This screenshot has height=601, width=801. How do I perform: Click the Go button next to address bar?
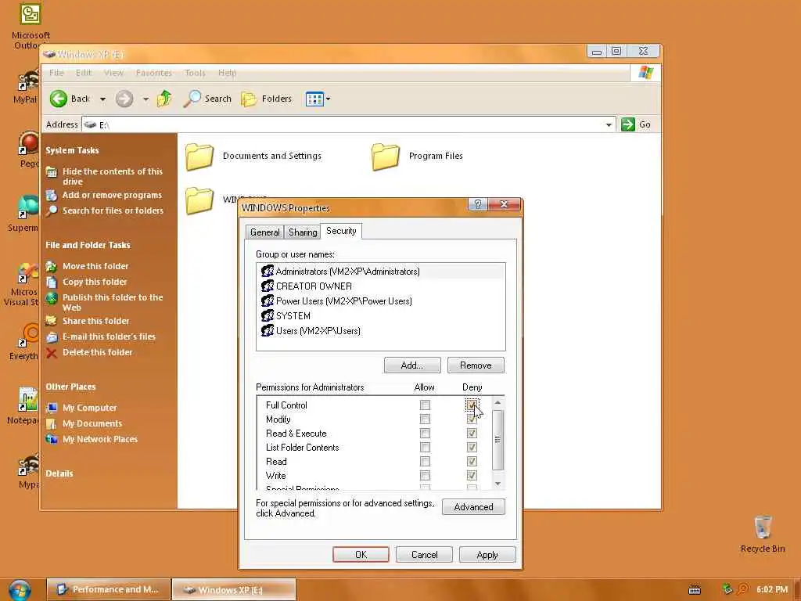tap(635, 124)
